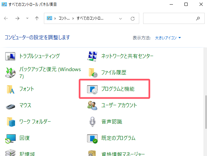Open マウス settings link
This screenshot has width=207, height=156.
click(x=25, y=106)
